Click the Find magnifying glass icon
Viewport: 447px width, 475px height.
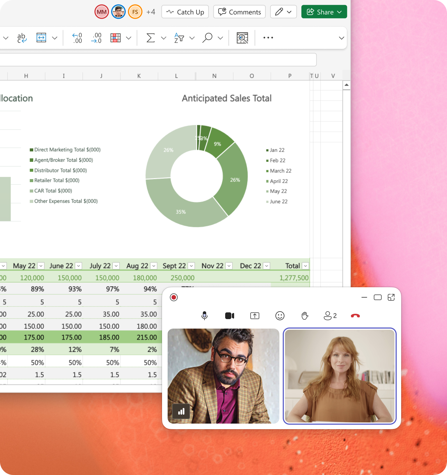point(207,38)
